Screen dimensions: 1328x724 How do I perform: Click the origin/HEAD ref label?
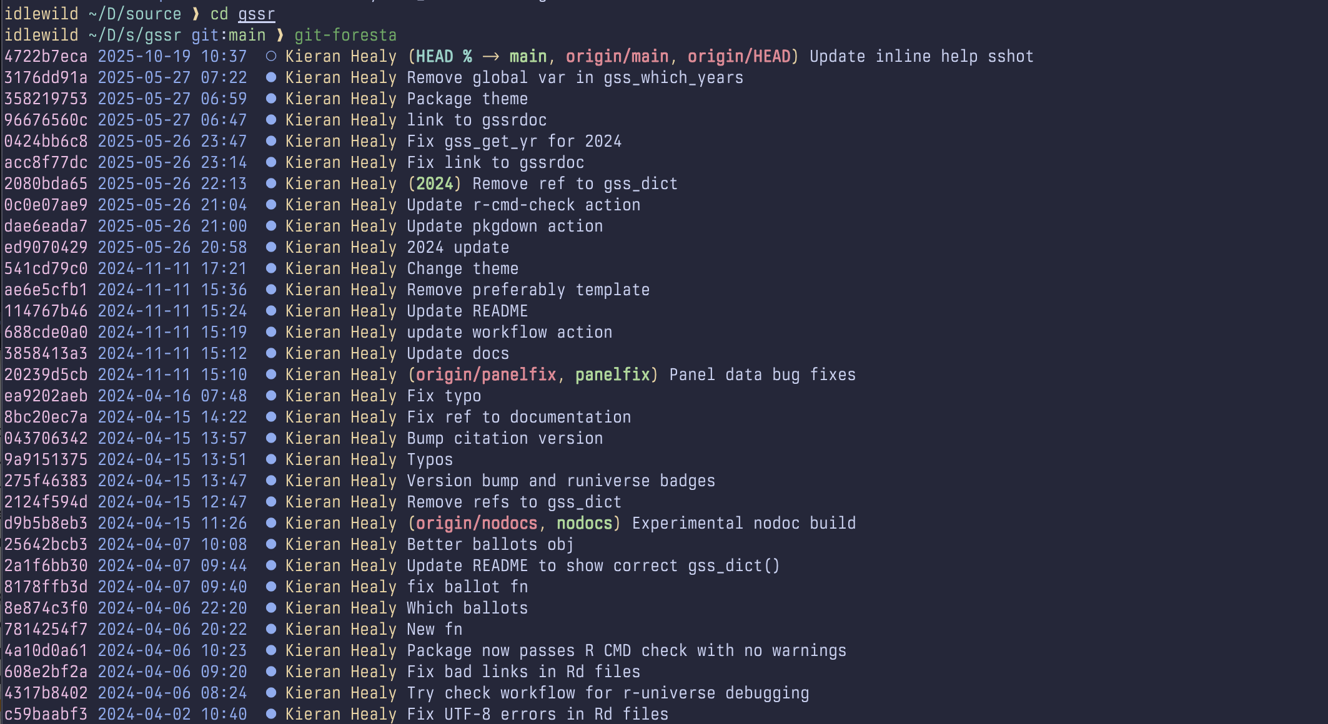coord(739,56)
